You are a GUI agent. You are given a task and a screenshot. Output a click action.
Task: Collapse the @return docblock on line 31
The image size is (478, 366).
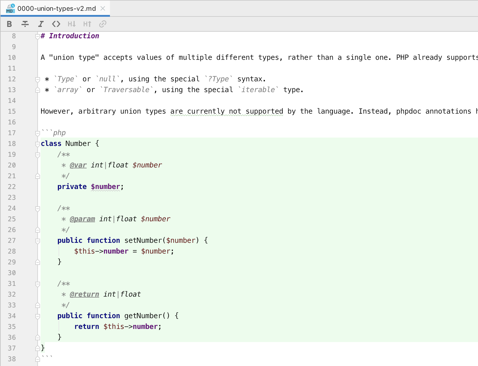pos(38,284)
